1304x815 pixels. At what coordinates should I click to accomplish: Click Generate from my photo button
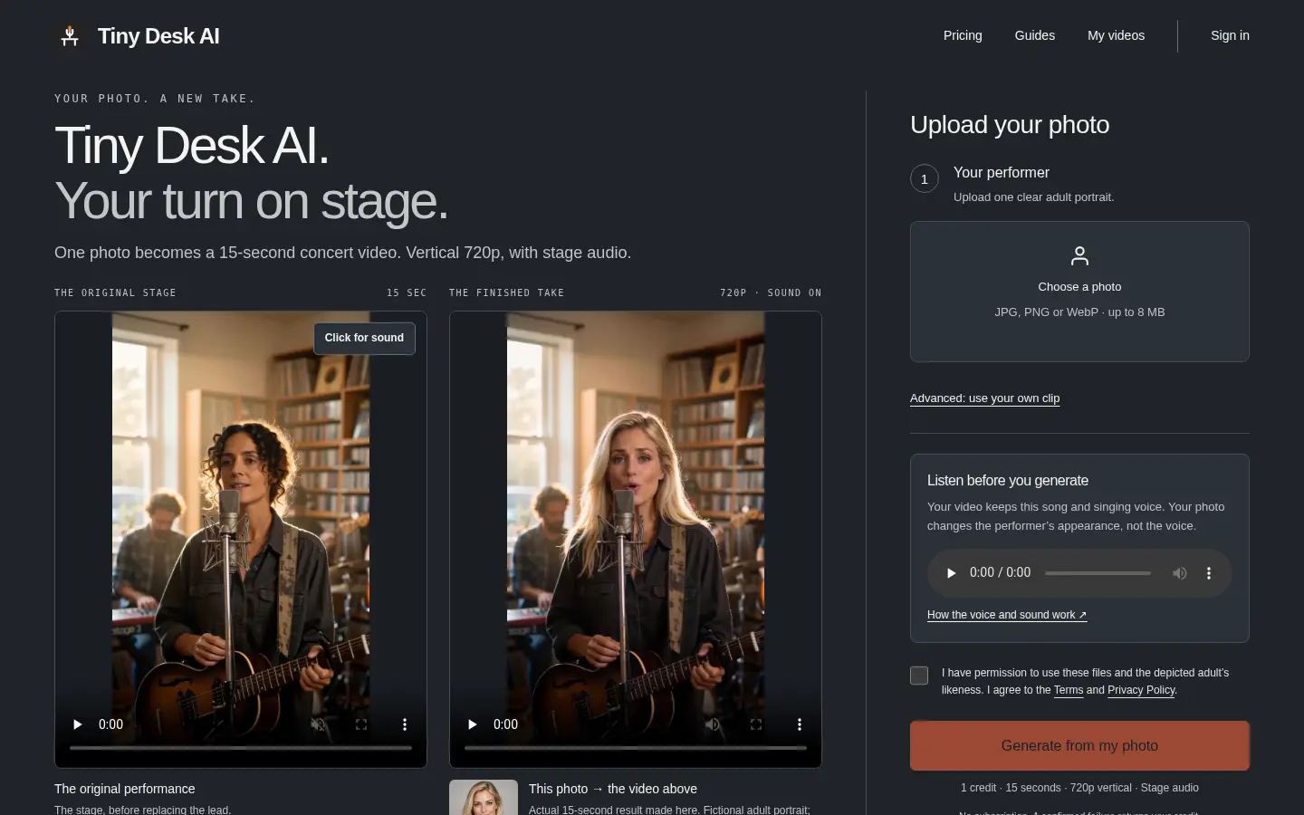coord(1079,746)
